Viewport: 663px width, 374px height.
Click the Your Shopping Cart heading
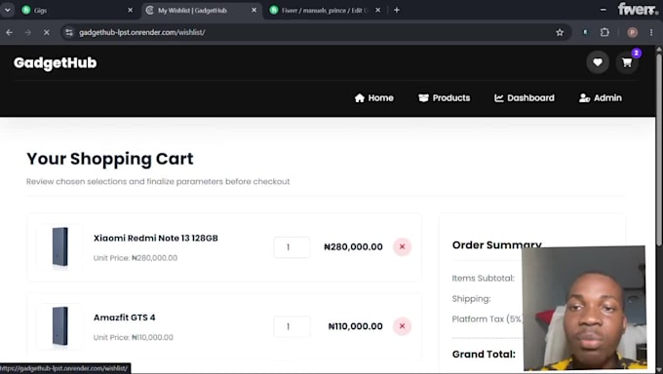(110, 159)
